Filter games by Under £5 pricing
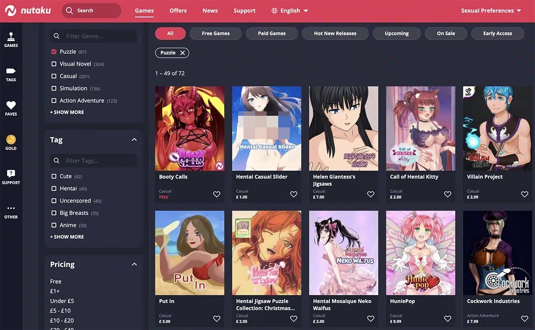The width and height of the screenshot is (535, 330). pos(62,301)
